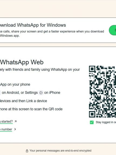The width and height of the screenshot is (116, 155).
Task: Click the Android menu icon before 'on Android'
Action: pos(0,93)
